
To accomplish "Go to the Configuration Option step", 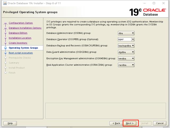I will pos(21,23).
